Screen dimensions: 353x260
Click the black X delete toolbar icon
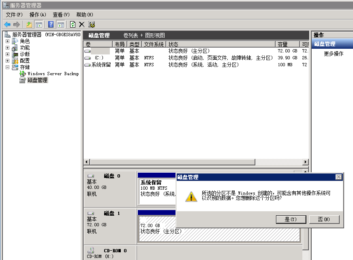(81, 24)
